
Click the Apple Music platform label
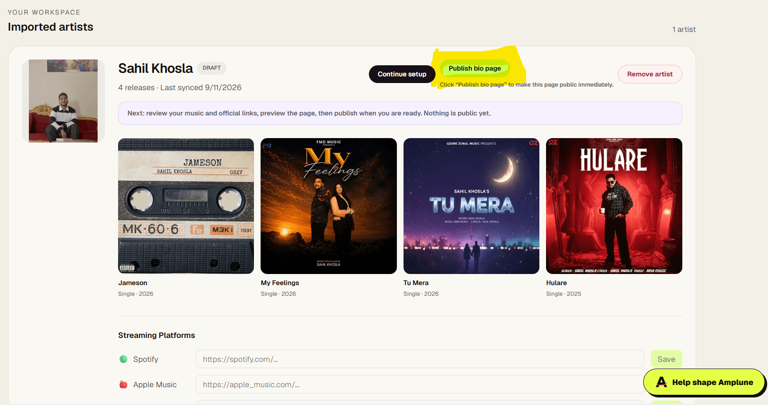click(x=155, y=385)
